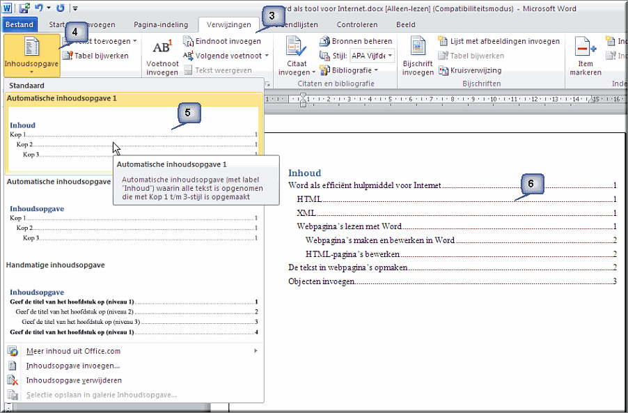Open the Voetnoten dialog launcher
This screenshot has width=628, height=413.
click(x=267, y=84)
